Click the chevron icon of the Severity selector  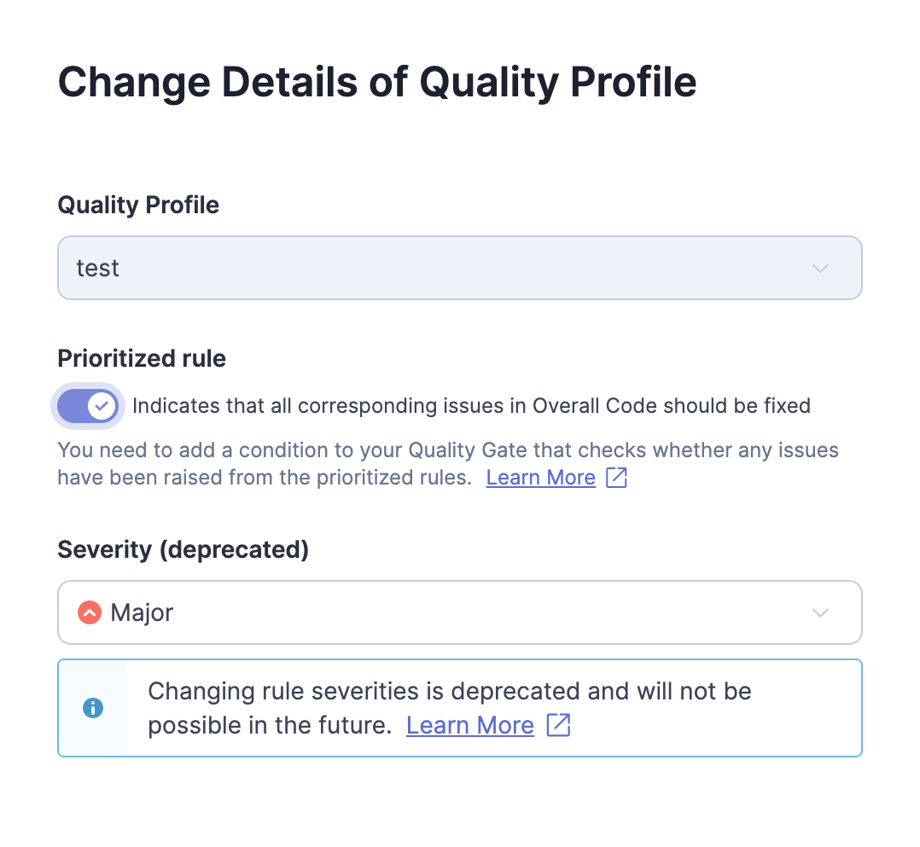(820, 612)
